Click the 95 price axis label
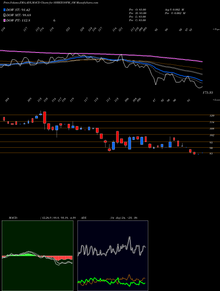Image resolution: width=220 pixels, height=291 pixels. coord(211,143)
